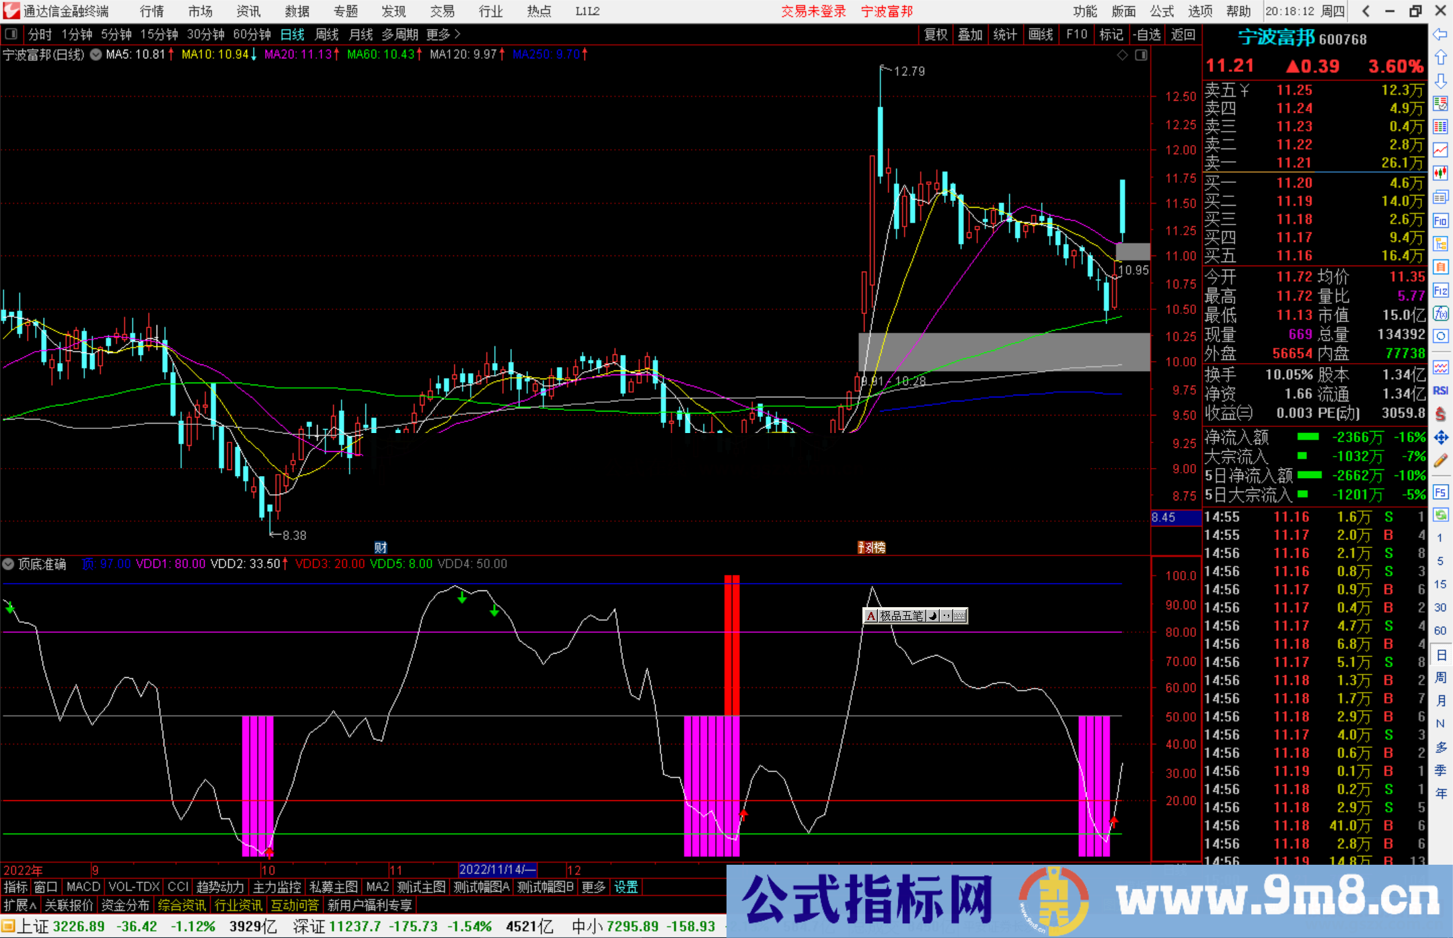Toggle 自选 watchlist status in top toolbar

click(x=1148, y=34)
